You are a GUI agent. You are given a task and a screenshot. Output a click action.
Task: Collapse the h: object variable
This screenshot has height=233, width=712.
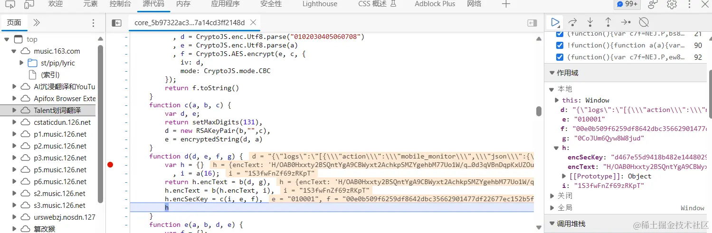pyautogui.click(x=557, y=148)
